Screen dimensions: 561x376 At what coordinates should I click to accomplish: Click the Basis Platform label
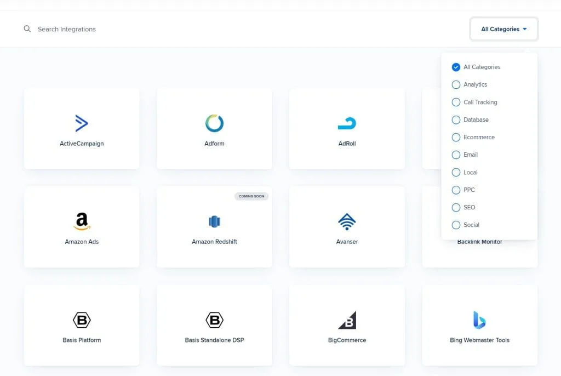coord(82,340)
